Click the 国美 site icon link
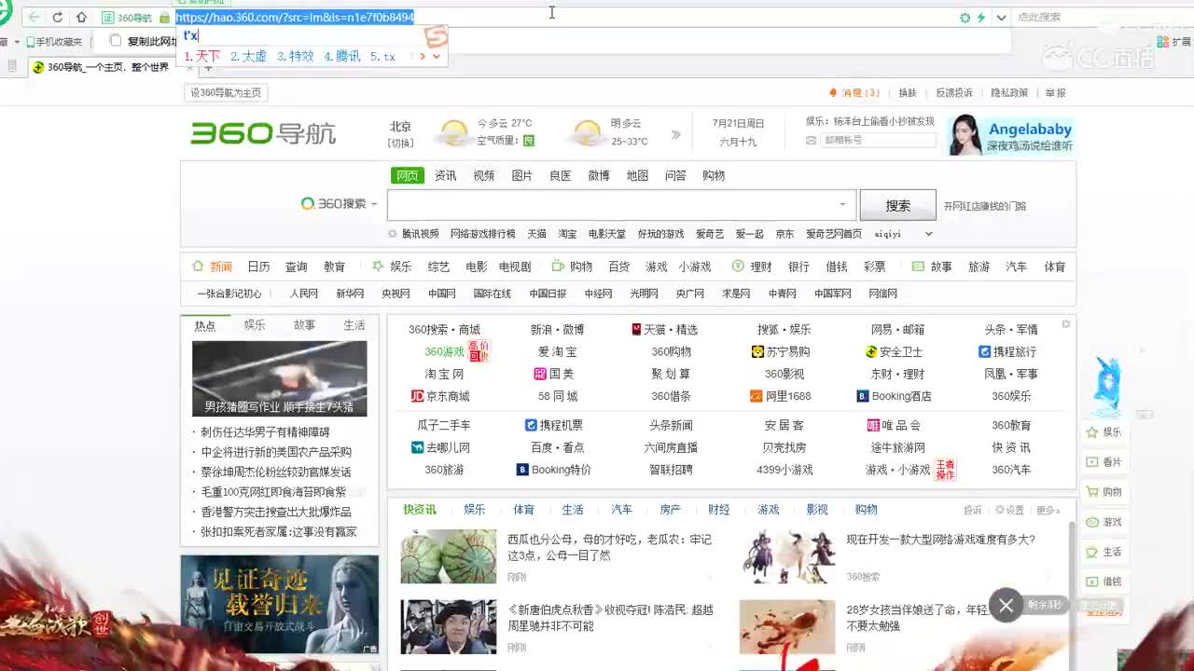 tap(539, 374)
